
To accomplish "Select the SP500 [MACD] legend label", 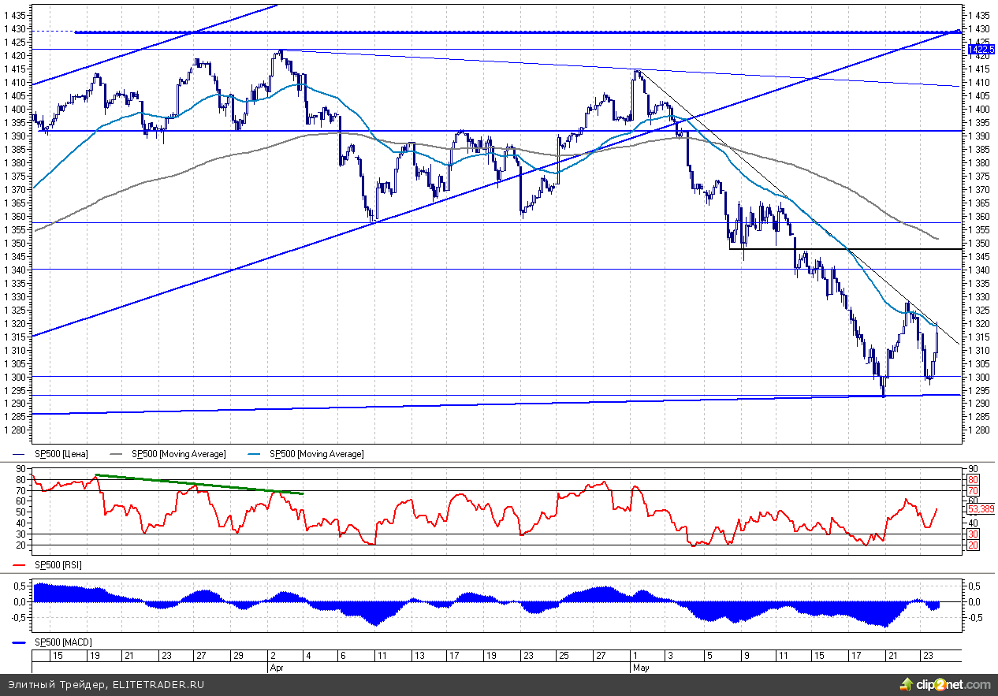I will pos(62,642).
